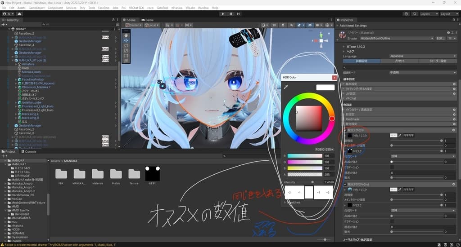The image size is (461, 247).
Task: Open the Local rotation dropdown
Action: click(x=152, y=25)
